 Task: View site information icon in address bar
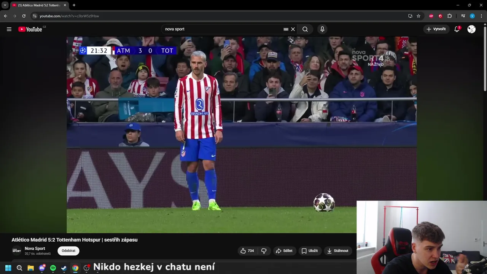tap(35, 16)
